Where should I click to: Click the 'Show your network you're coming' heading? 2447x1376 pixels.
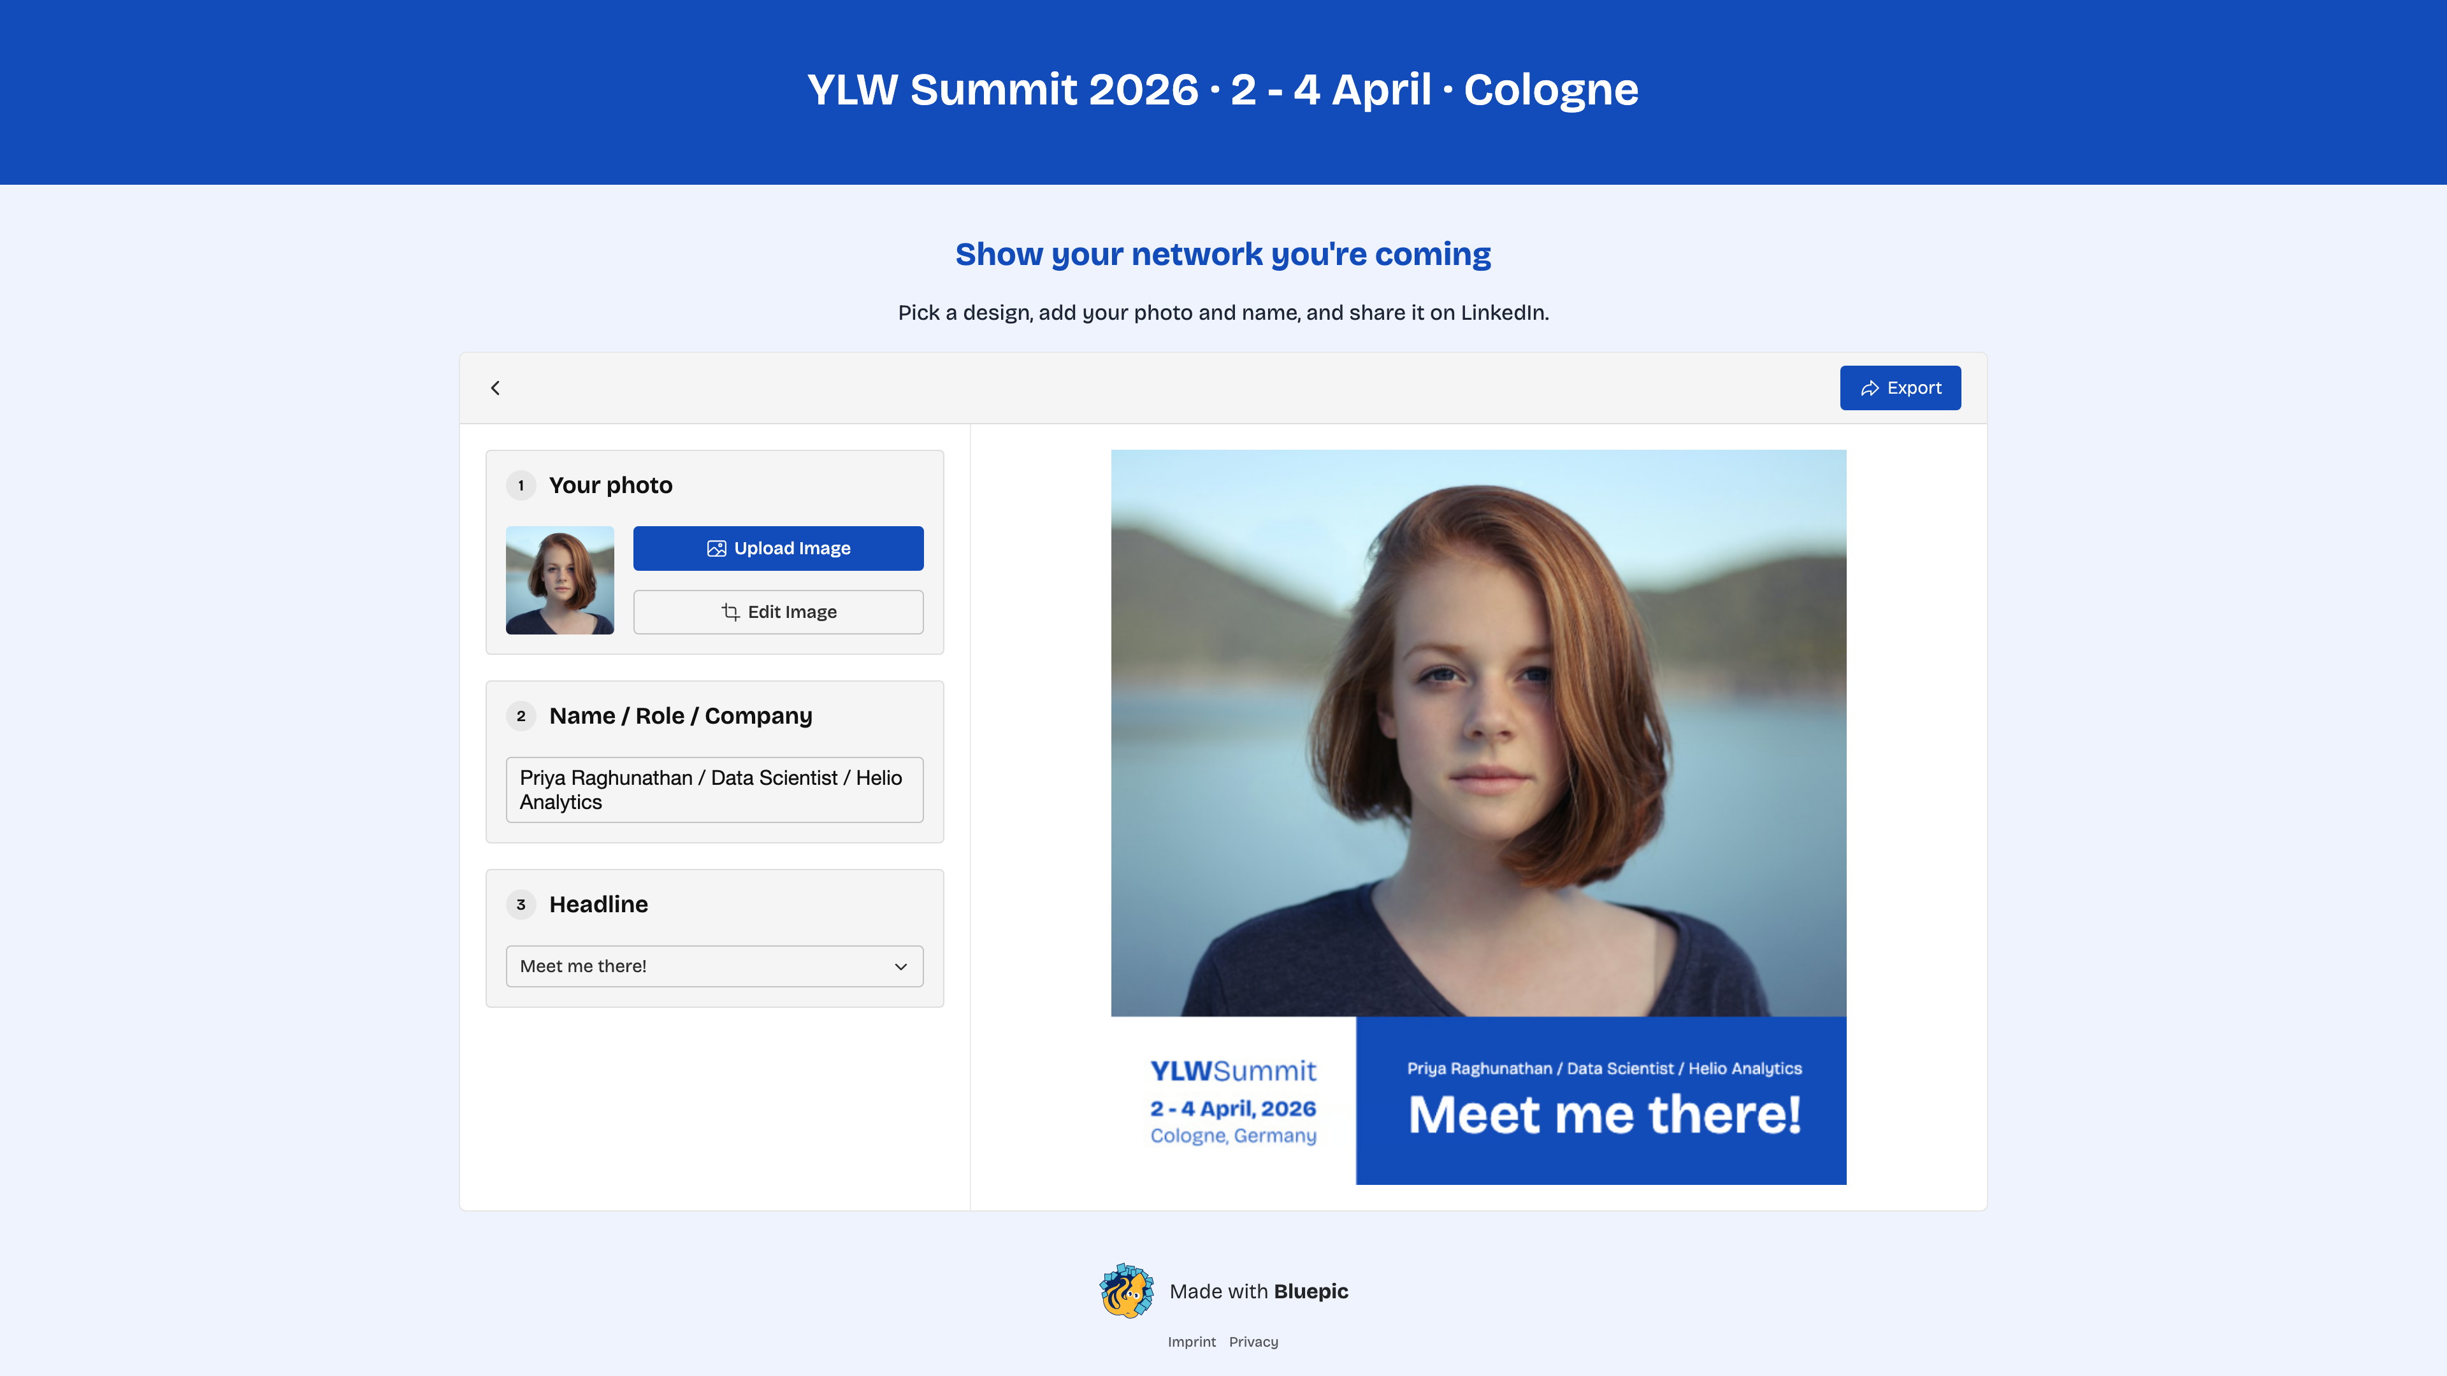[x=1223, y=255]
